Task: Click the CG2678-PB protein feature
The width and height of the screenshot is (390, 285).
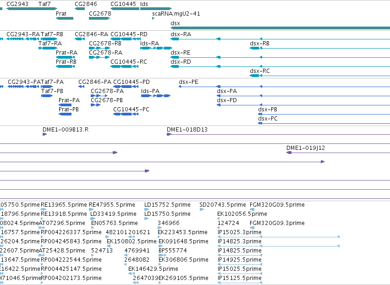Action: (95, 105)
